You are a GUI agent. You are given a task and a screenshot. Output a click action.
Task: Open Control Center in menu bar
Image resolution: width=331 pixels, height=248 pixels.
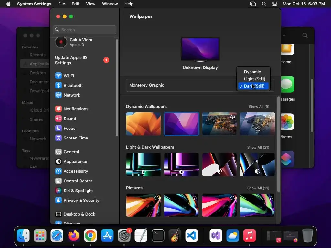point(275,4)
